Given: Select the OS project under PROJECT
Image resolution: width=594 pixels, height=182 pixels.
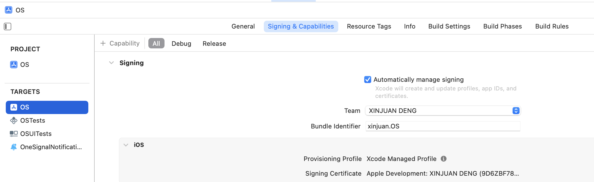Looking at the screenshot, I should 20,65.
